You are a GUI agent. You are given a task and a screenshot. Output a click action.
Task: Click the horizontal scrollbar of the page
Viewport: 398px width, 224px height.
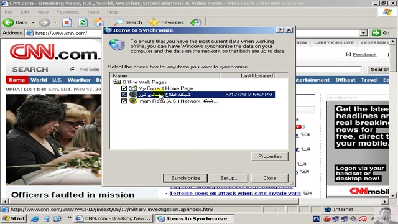[154, 202]
